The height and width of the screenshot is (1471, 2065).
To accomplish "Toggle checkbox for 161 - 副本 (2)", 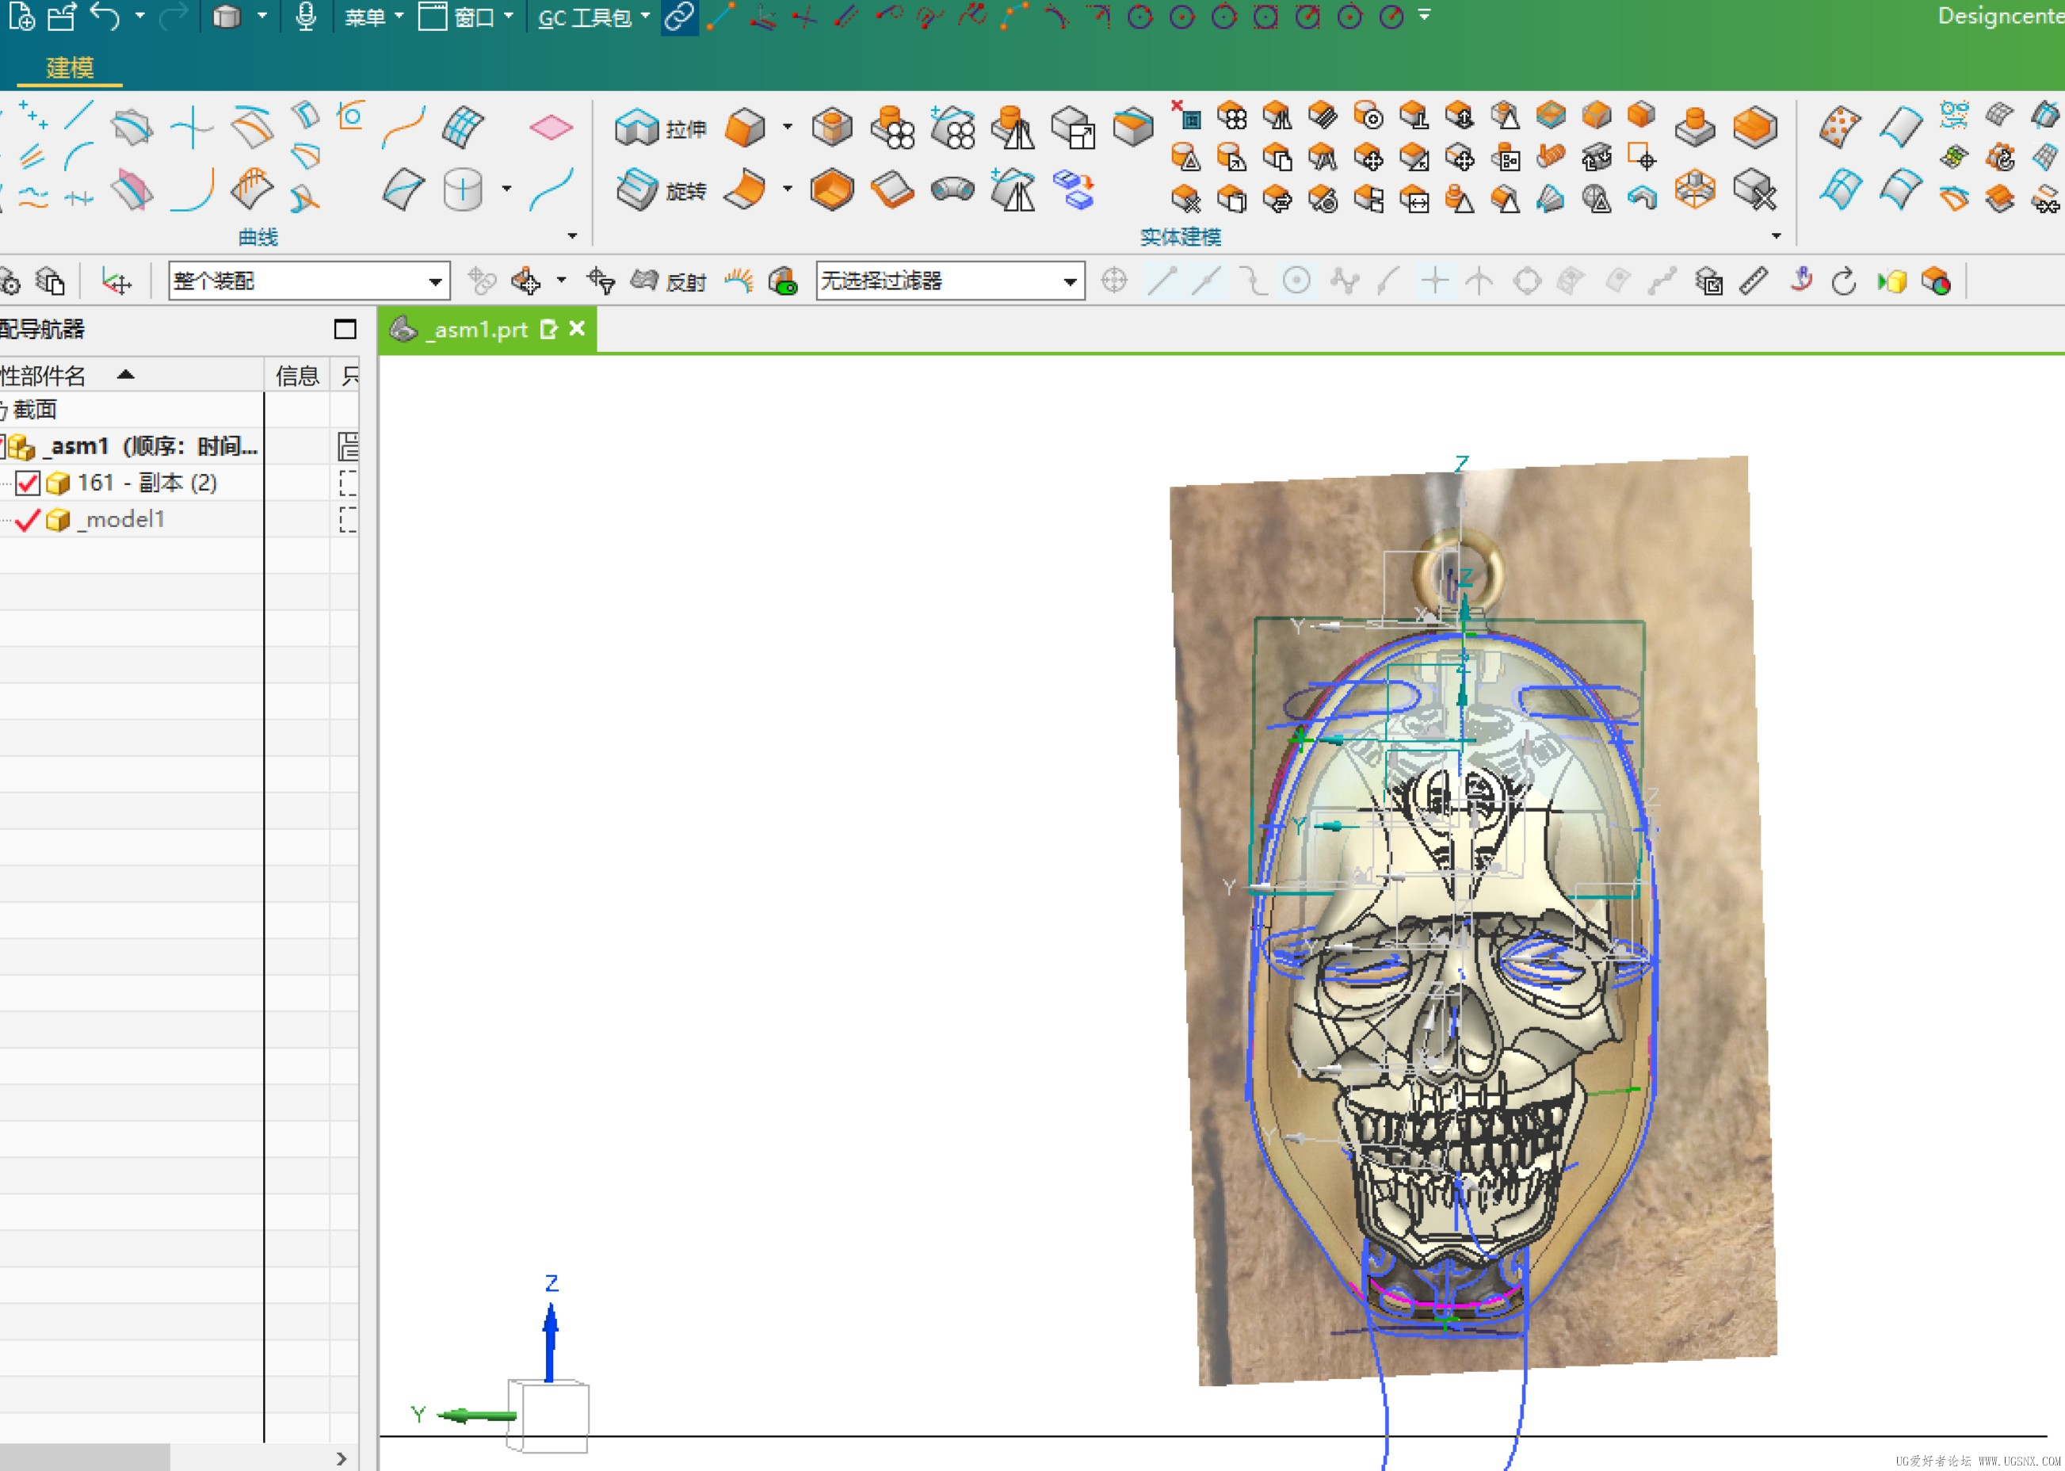I will [x=27, y=483].
